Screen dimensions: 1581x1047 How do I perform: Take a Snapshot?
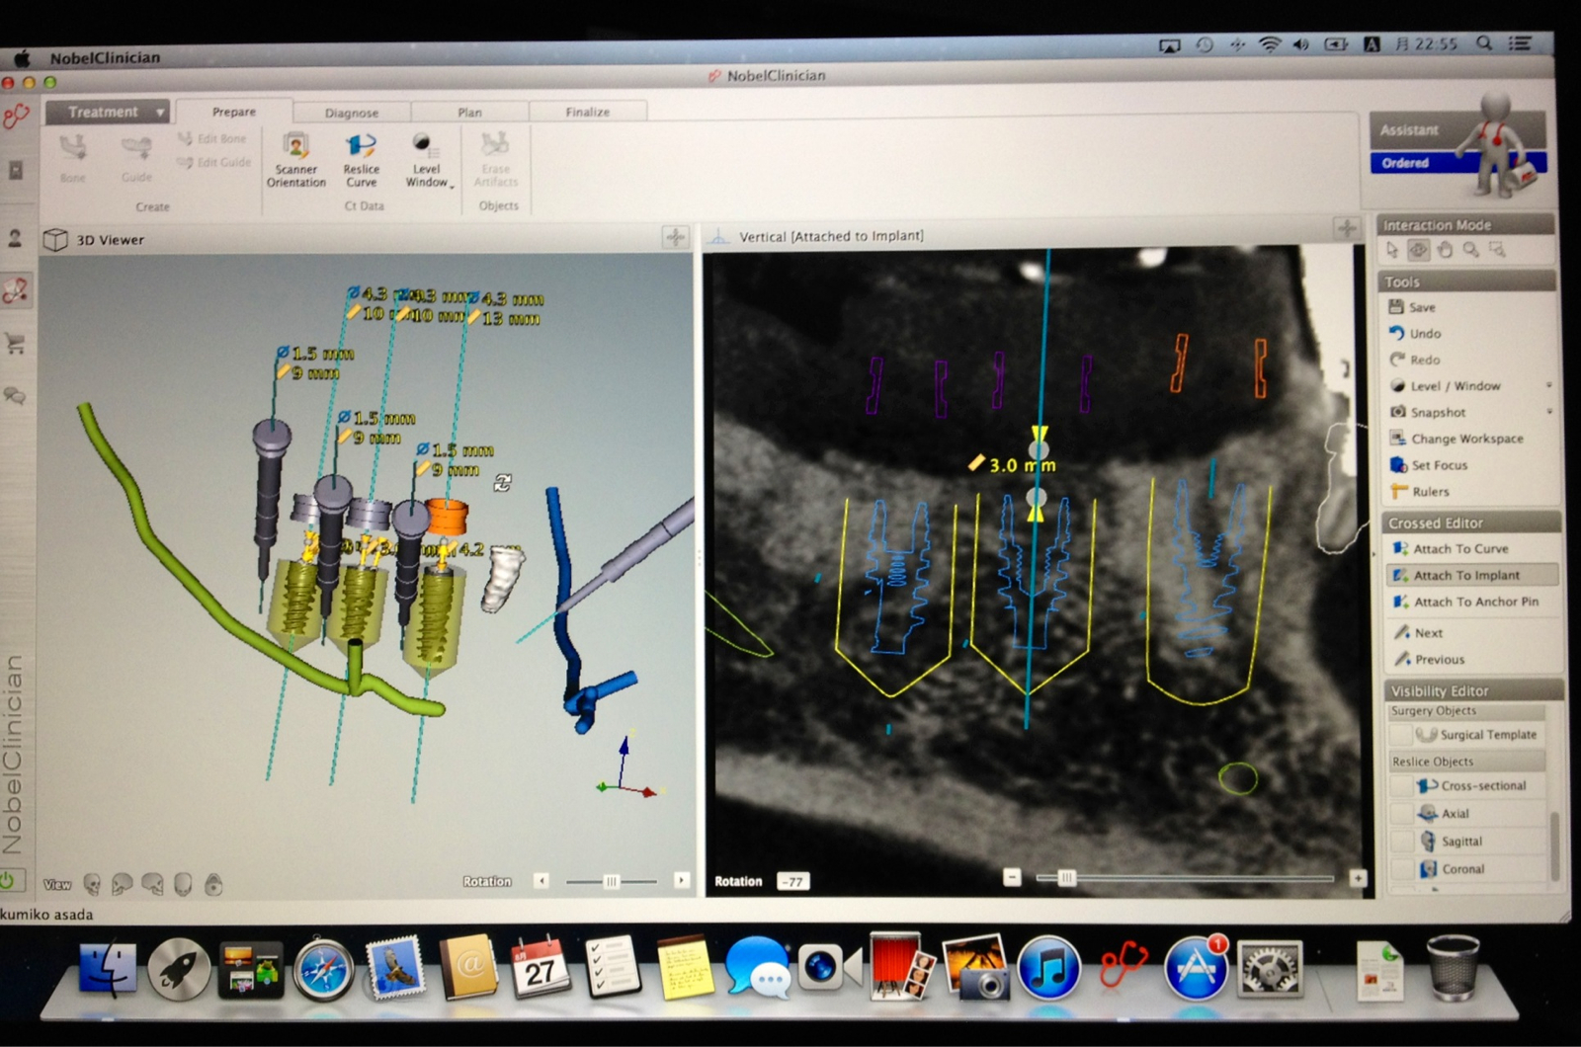pos(1429,412)
